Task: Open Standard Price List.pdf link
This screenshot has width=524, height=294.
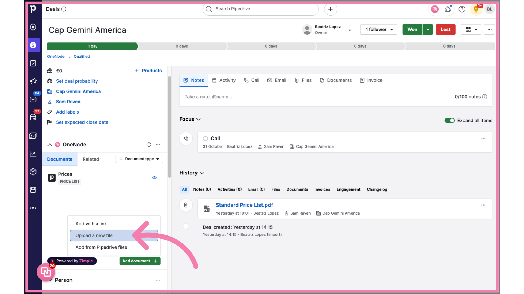Action: pos(244,205)
